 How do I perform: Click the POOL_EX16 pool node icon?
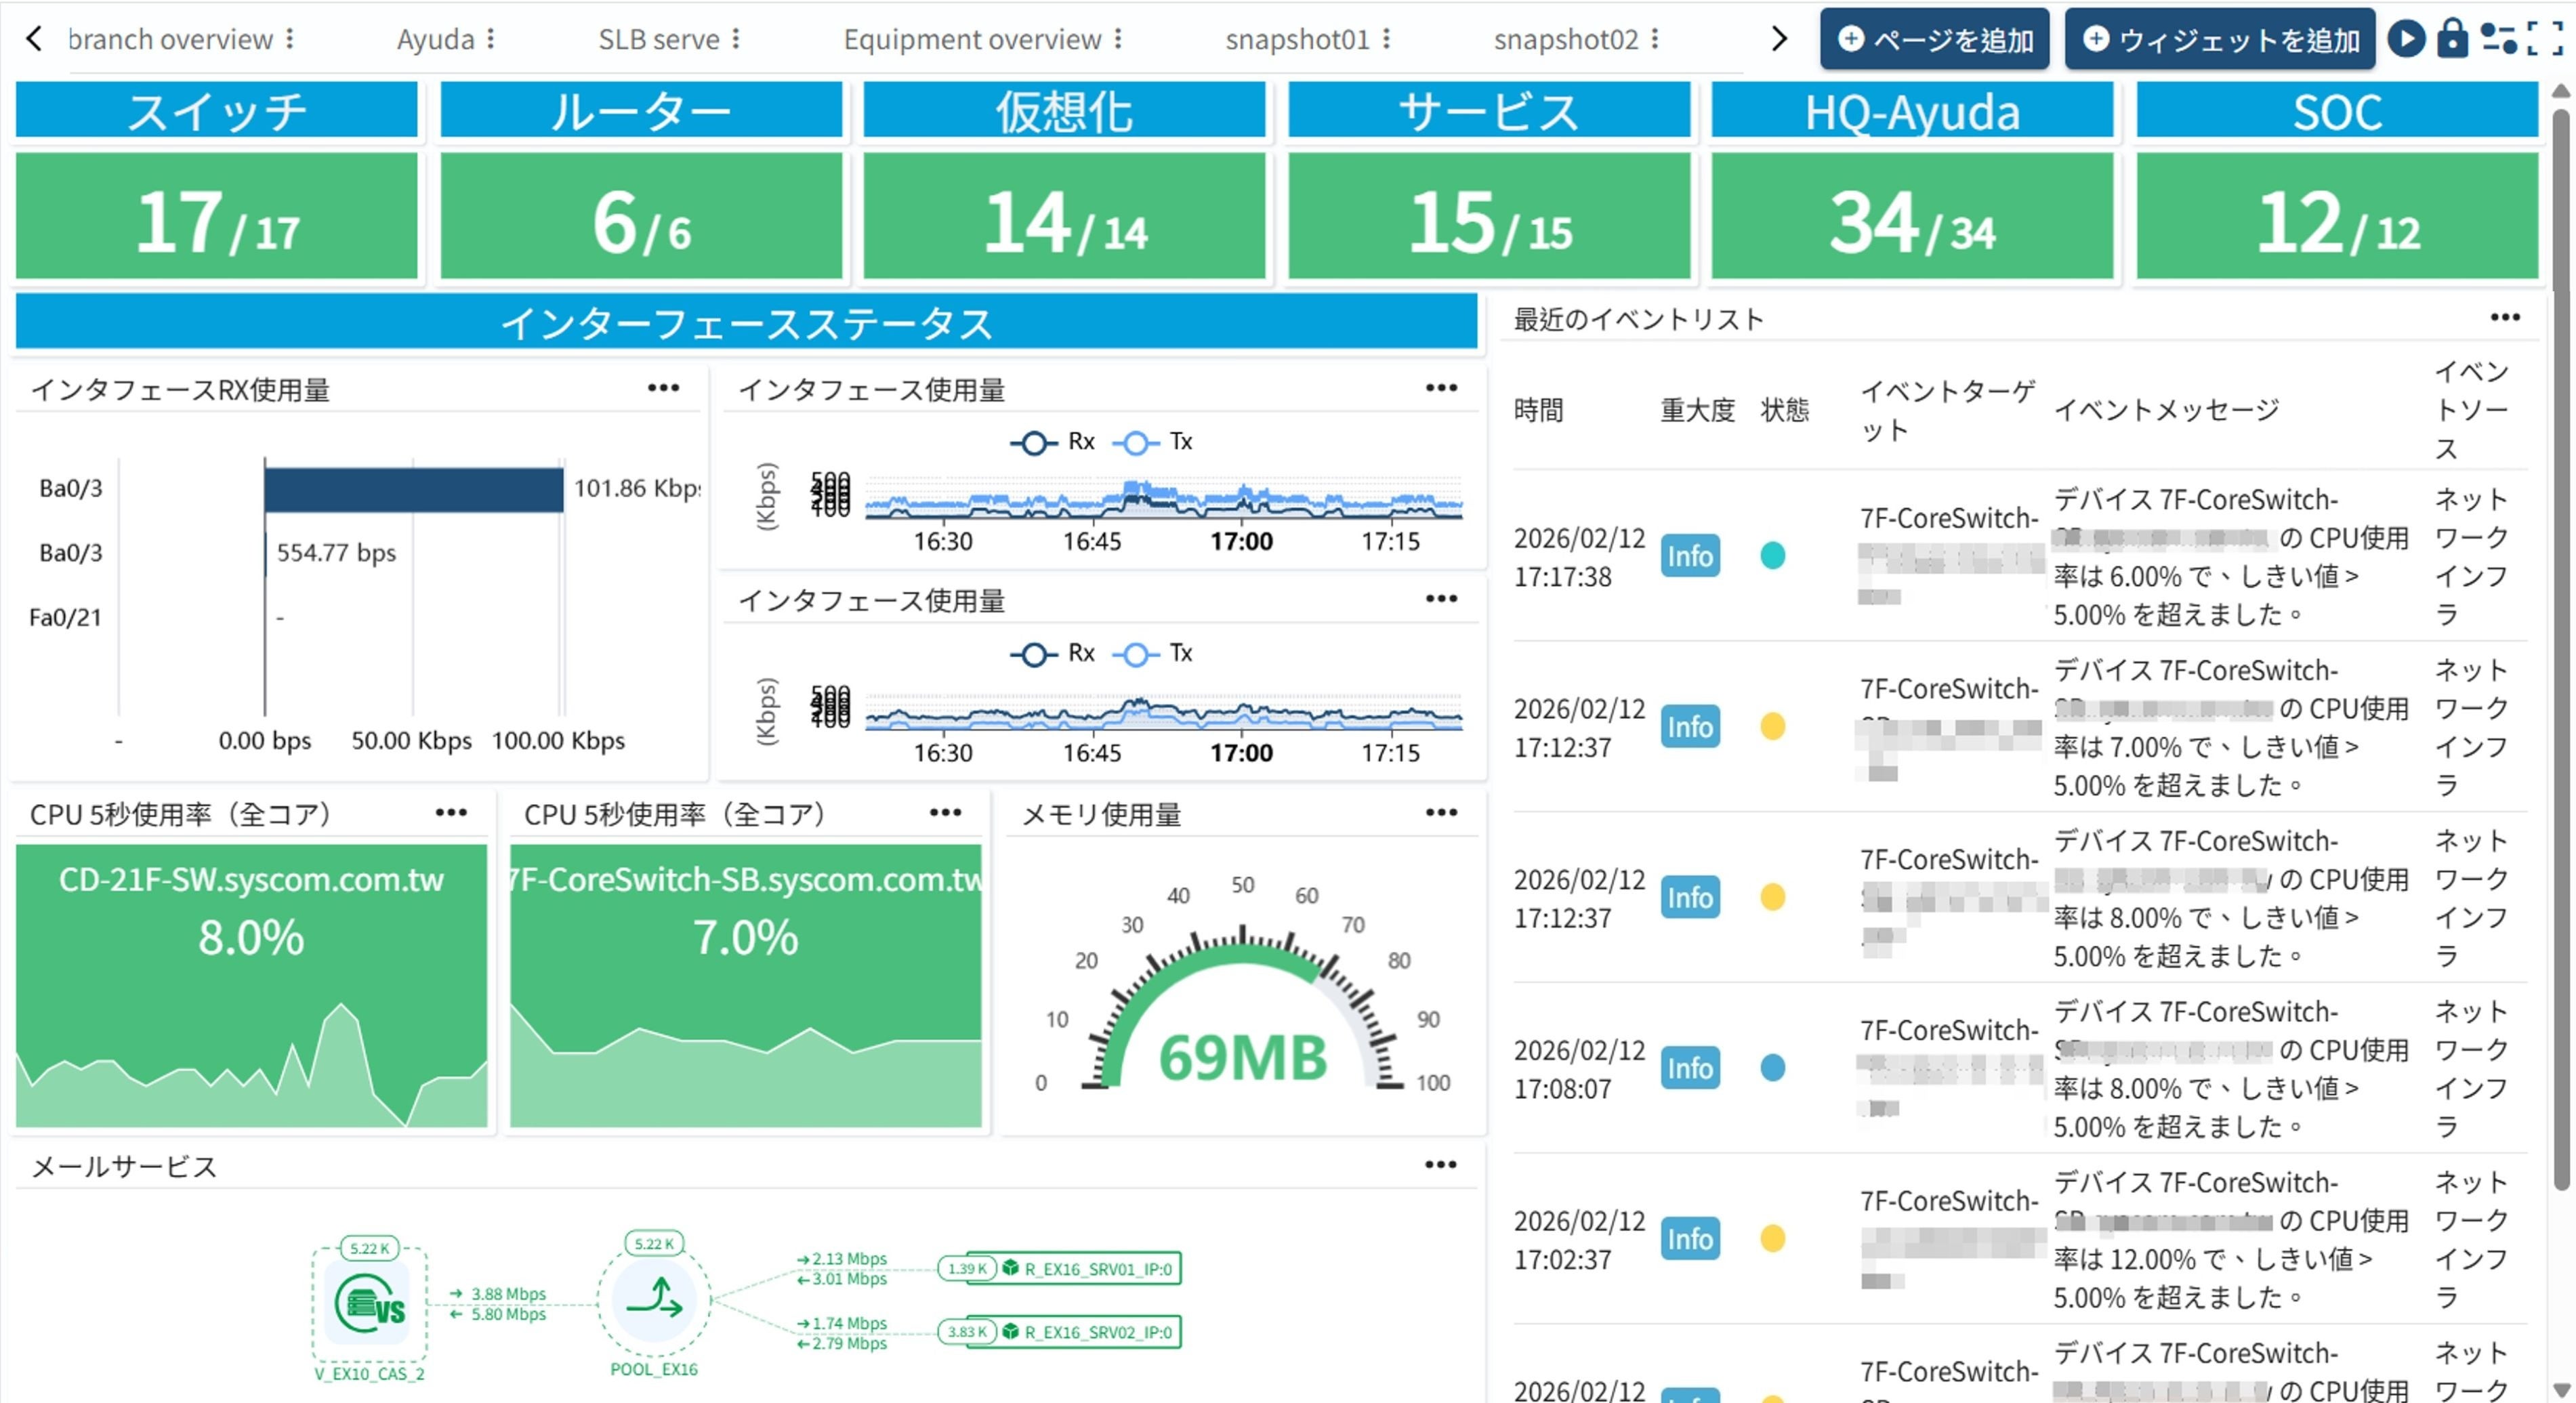tap(654, 1300)
